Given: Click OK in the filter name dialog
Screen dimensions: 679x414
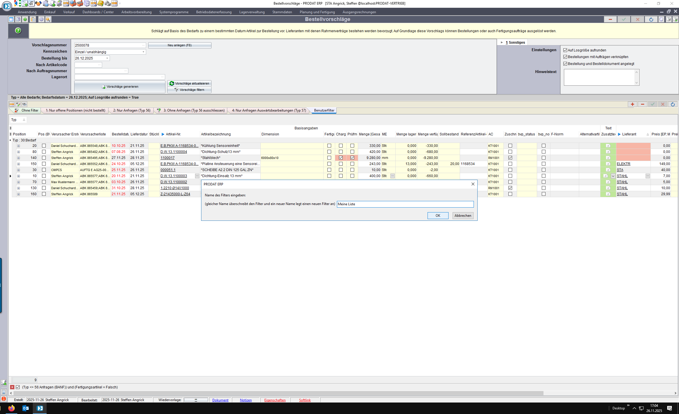Looking at the screenshot, I should pyautogui.click(x=438, y=216).
